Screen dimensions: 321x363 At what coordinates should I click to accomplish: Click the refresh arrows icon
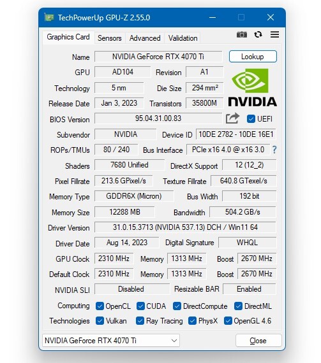click(258, 35)
